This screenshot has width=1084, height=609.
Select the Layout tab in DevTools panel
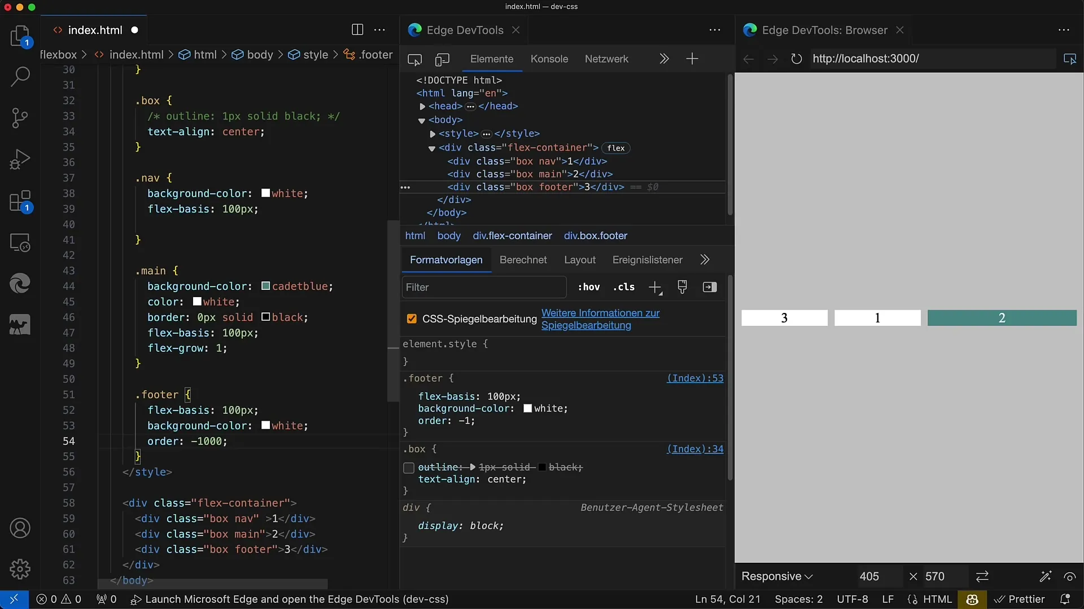pos(580,259)
